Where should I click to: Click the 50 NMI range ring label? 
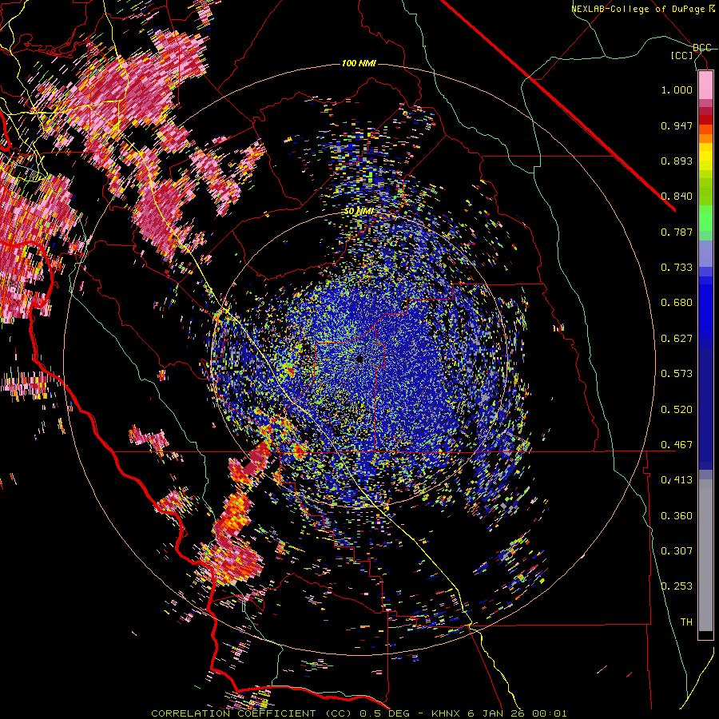tap(359, 212)
